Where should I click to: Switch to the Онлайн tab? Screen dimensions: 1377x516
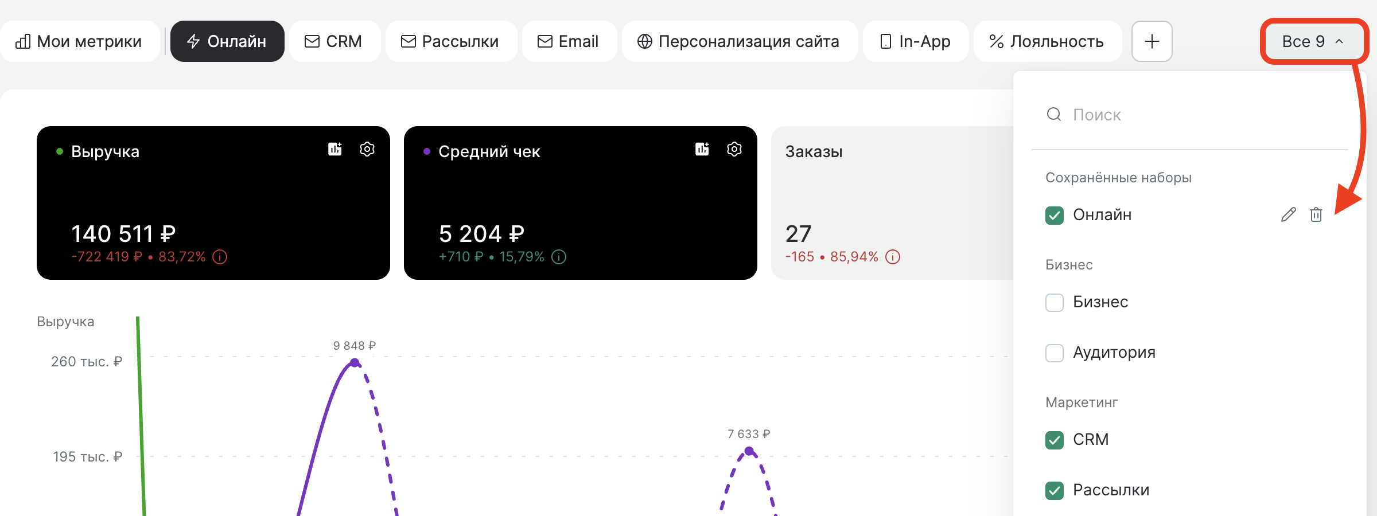[x=227, y=41]
